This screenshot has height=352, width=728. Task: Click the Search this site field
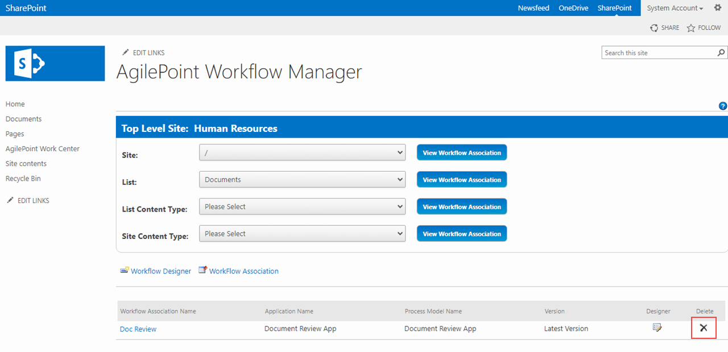659,53
